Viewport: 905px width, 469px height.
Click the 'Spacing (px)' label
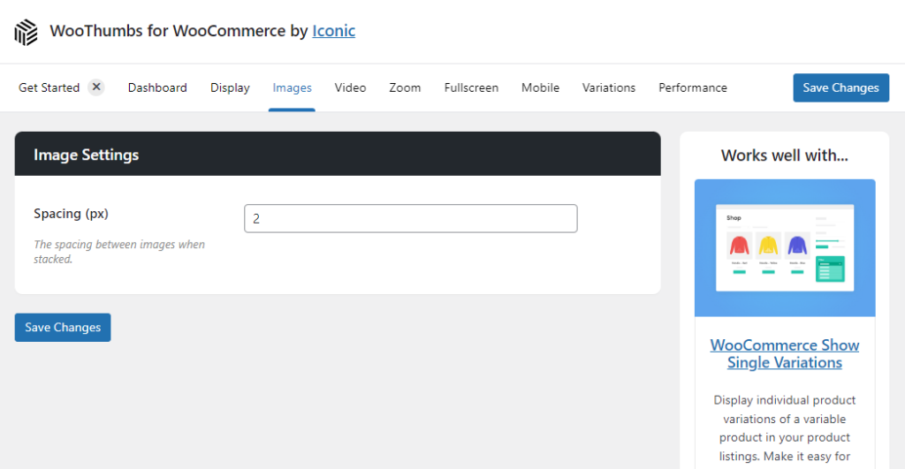(x=71, y=214)
